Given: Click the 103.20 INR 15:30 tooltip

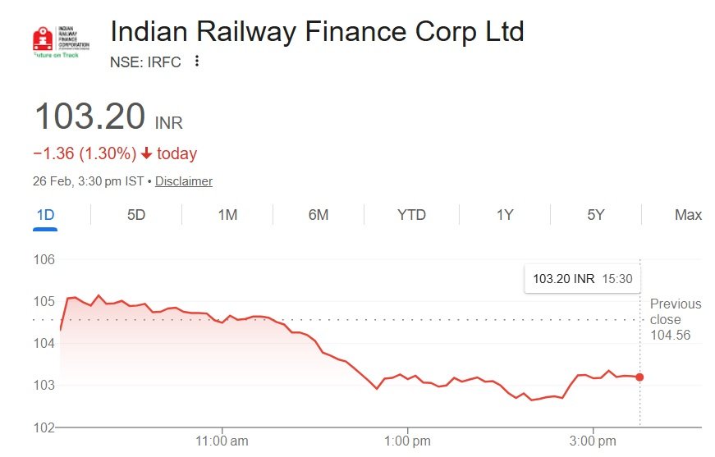Looking at the screenshot, I should click(582, 279).
